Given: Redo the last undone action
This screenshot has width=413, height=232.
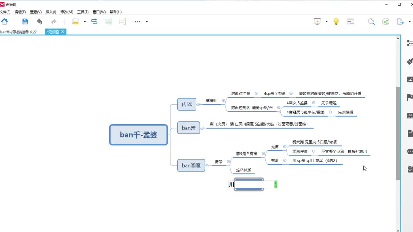Looking at the screenshot, I should 54,22.
